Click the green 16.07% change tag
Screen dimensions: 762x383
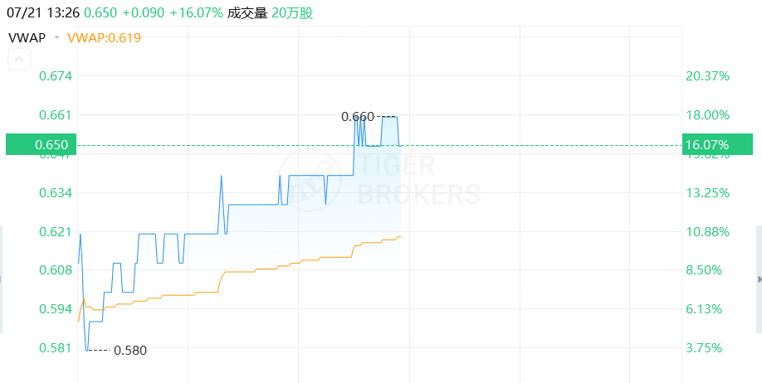717,144
